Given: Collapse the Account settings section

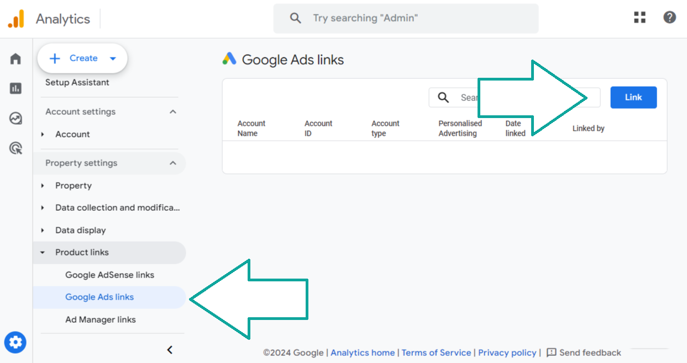Looking at the screenshot, I should [173, 111].
